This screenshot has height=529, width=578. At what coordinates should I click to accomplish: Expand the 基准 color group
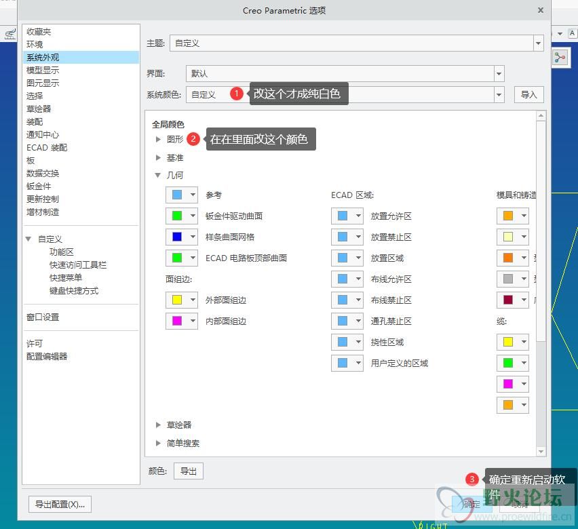pos(158,158)
